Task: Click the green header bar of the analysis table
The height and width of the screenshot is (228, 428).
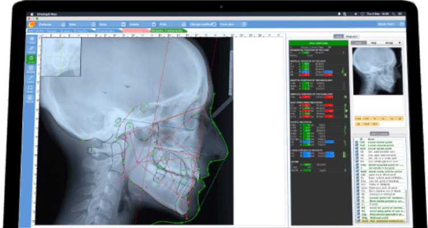Action: click(x=318, y=43)
